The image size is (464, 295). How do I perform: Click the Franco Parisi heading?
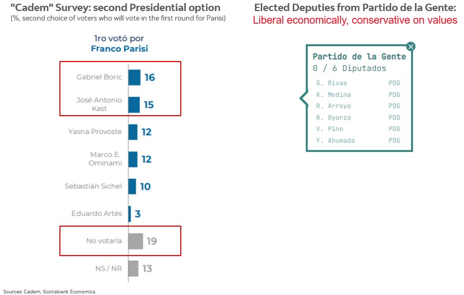[x=119, y=48]
